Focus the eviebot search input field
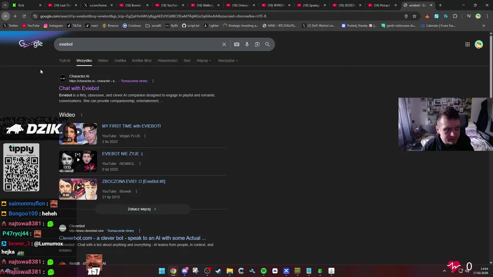The image size is (493, 277). tap(139, 44)
